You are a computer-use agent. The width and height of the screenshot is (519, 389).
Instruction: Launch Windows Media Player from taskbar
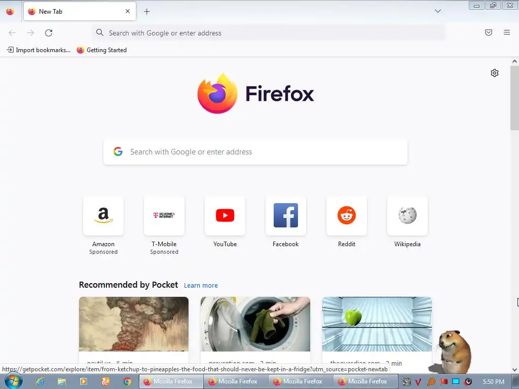click(x=84, y=381)
